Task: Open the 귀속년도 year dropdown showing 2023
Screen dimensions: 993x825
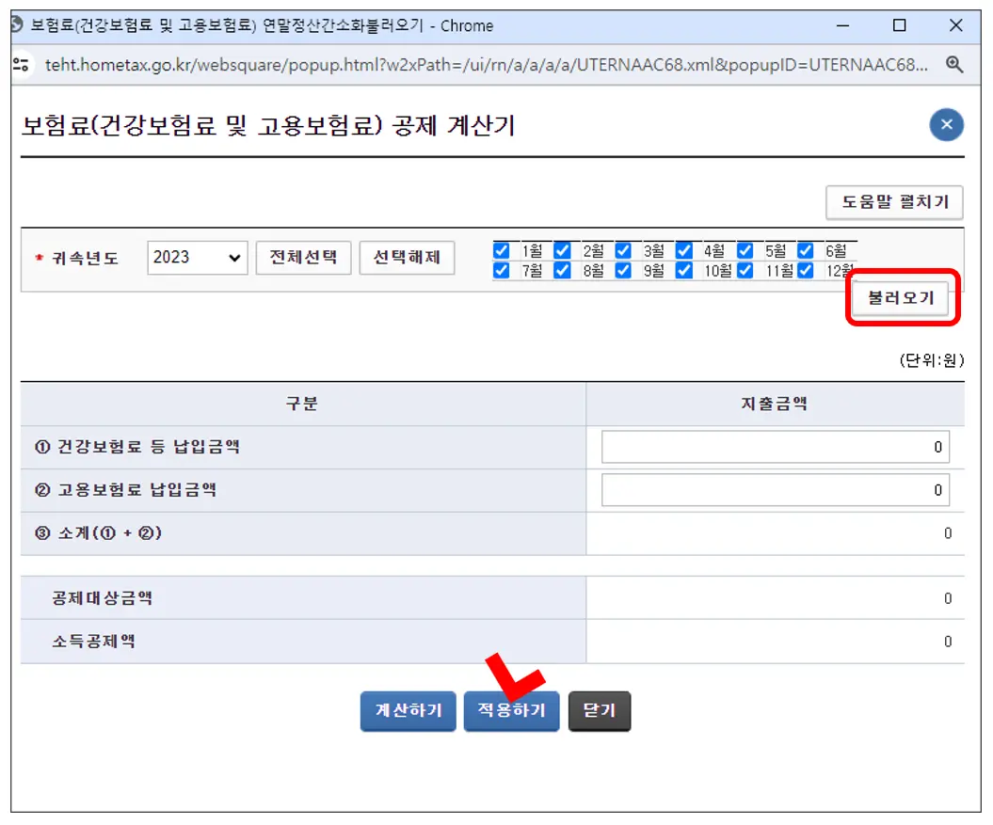Action: [x=196, y=257]
